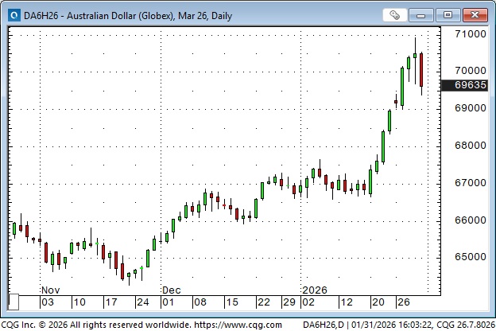Click the large red last candlestick
The height and width of the screenshot is (331, 496).
(x=421, y=70)
